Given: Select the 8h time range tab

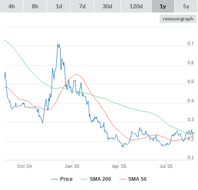Looking at the screenshot, I should pyautogui.click(x=35, y=6).
